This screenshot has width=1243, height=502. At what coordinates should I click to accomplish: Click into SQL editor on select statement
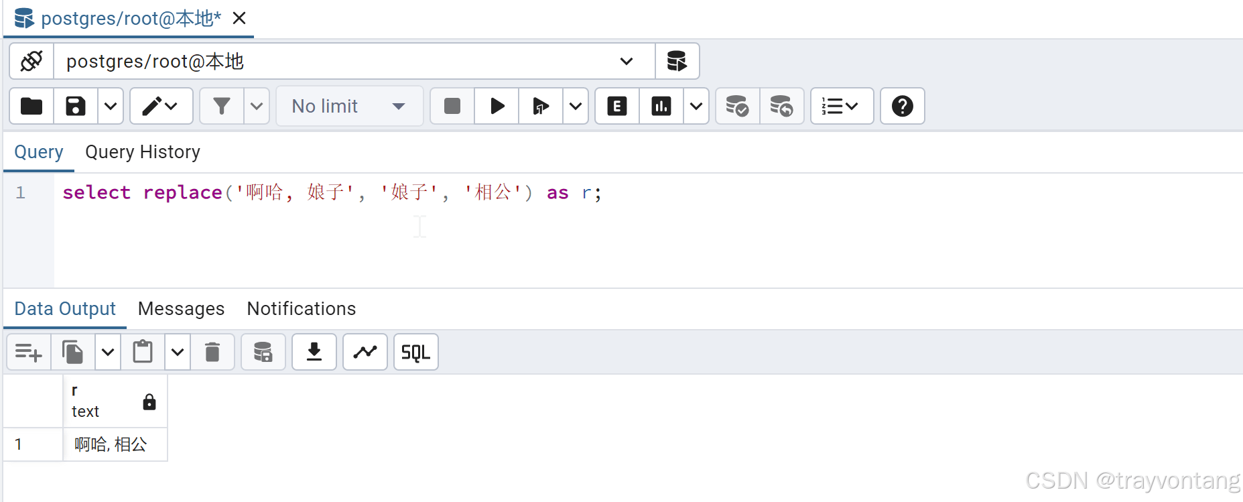[332, 193]
